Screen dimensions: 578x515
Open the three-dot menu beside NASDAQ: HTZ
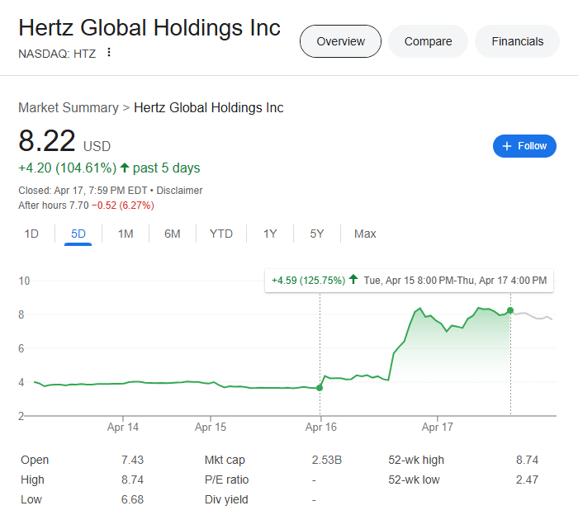[109, 52]
